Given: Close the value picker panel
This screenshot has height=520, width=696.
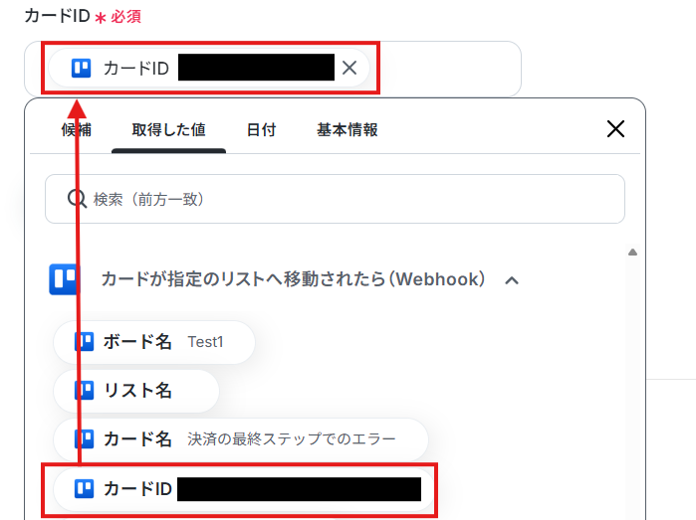Looking at the screenshot, I should pyautogui.click(x=615, y=129).
